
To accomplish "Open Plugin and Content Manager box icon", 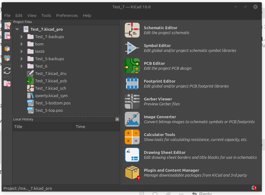I will click(132, 173).
